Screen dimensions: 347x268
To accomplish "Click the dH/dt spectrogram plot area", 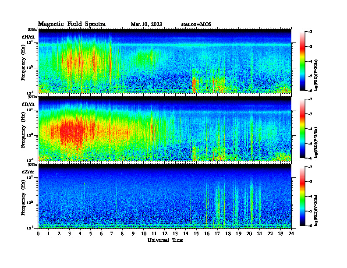I will coord(165,61).
